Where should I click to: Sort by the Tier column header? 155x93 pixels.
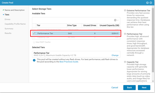(x=51, y=25)
